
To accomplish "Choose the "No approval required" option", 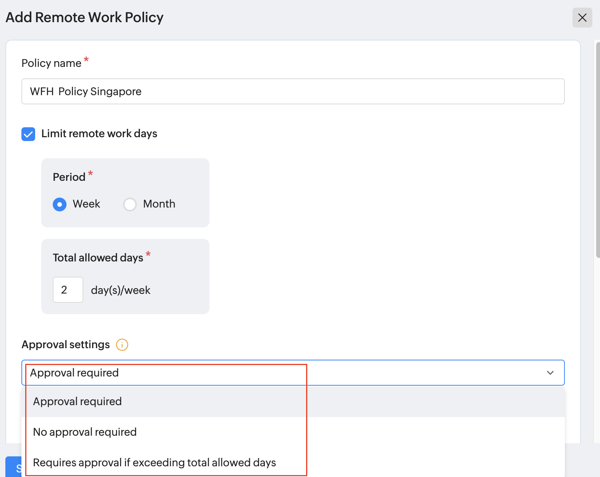I will point(85,432).
